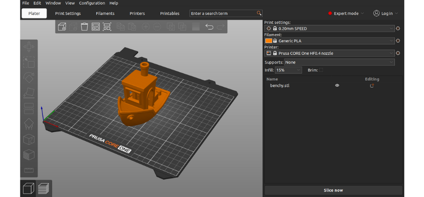Switch to the Print Settings tab
Image resolution: width=424 pixels, height=197 pixels.
pyautogui.click(x=68, y=13)
